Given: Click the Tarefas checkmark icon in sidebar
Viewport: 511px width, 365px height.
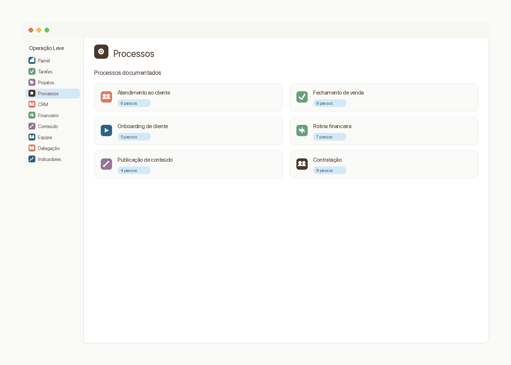Looking at the screenshot, I should (32, 71).
